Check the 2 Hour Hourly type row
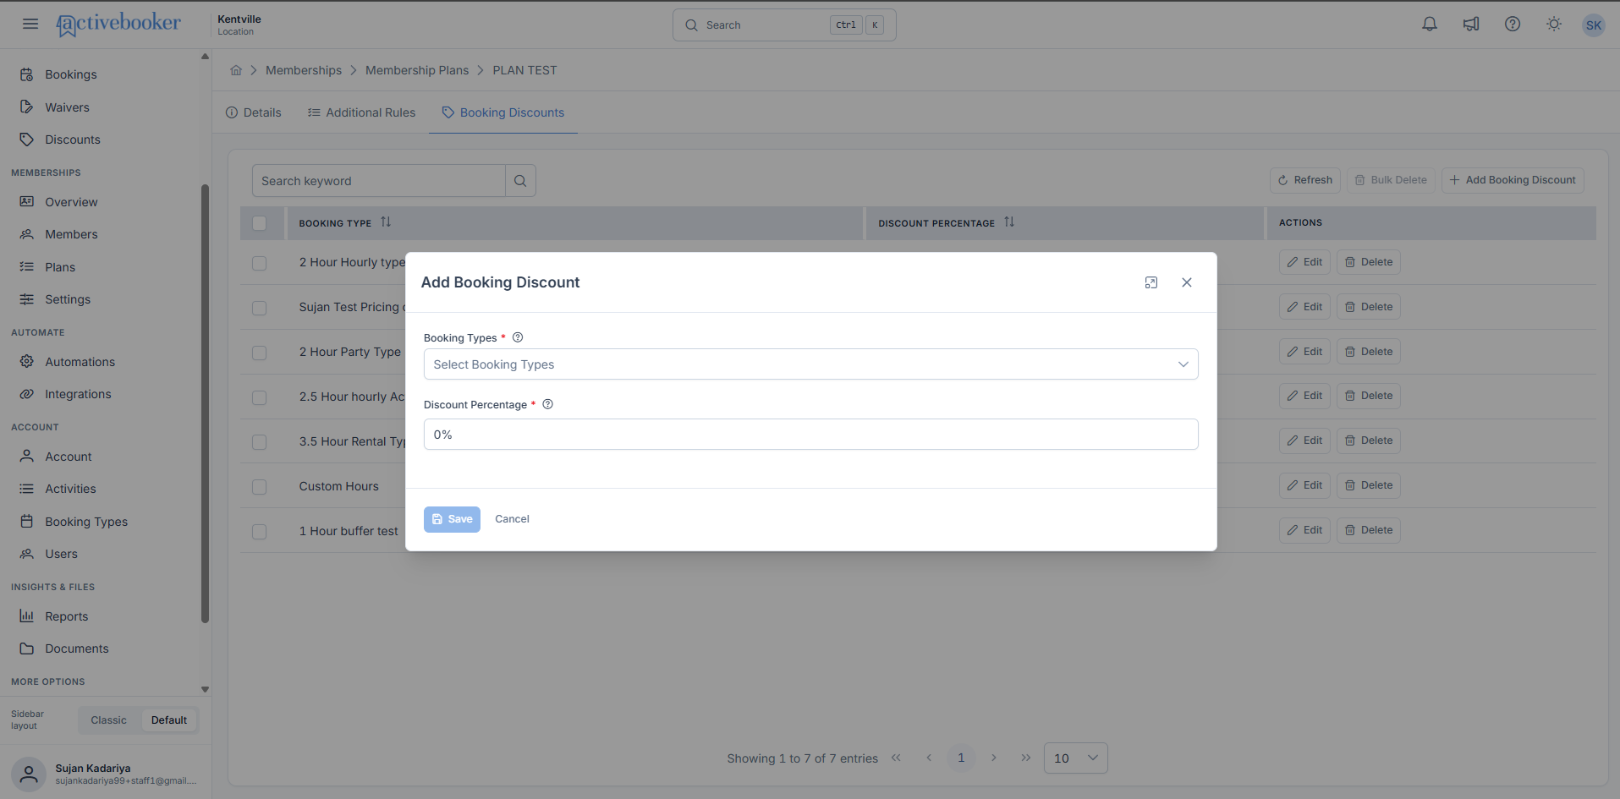1620x799 pixels. tap(260, 263)
